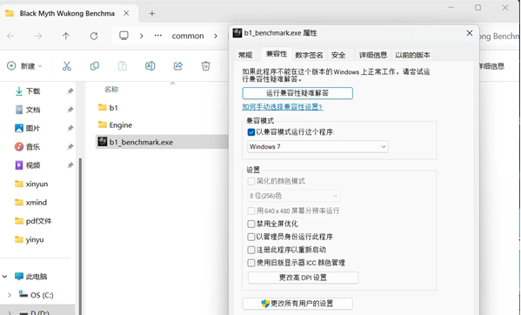
Task: Click the common segment in the address path
Action: click(x=188, y=36)
